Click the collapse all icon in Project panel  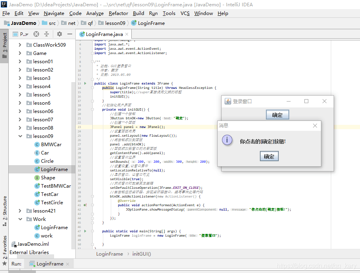click(x=47, y=34)
